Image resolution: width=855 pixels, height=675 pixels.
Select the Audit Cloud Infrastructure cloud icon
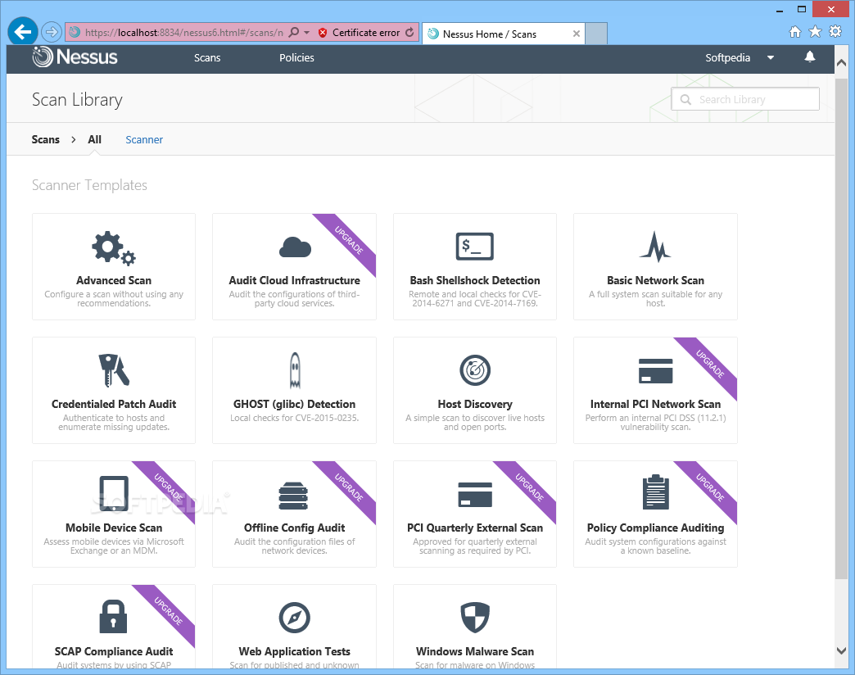[x=295, y=247]
